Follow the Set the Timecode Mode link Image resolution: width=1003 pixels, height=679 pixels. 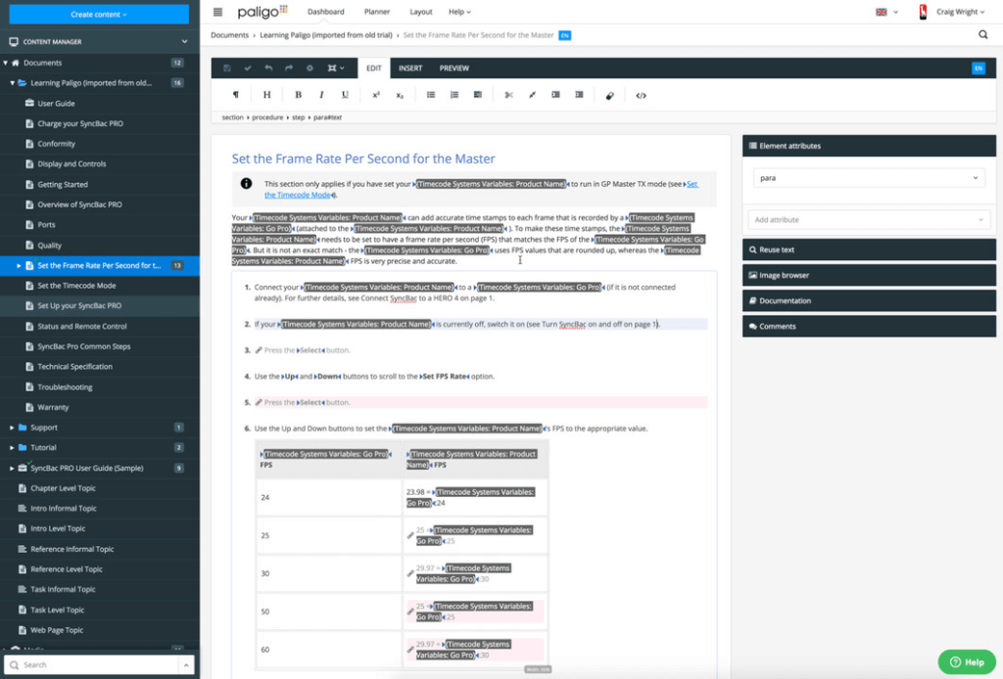(x=298, y=195)
